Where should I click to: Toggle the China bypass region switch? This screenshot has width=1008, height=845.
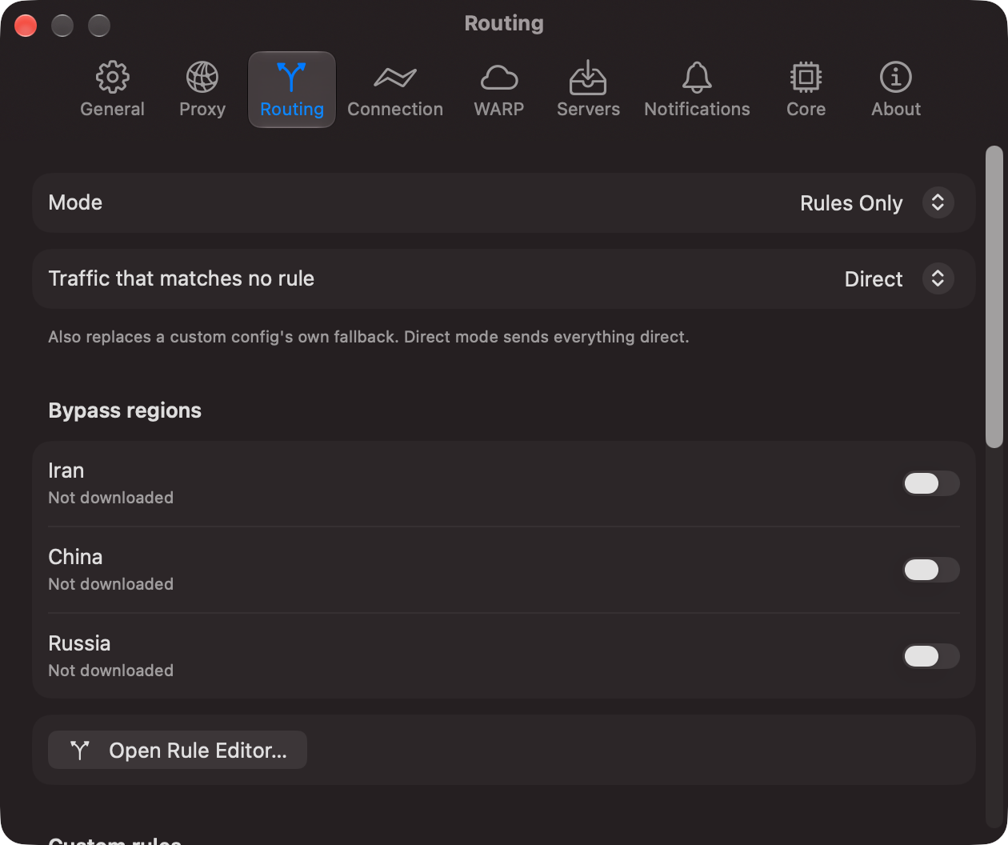point(931,570)
